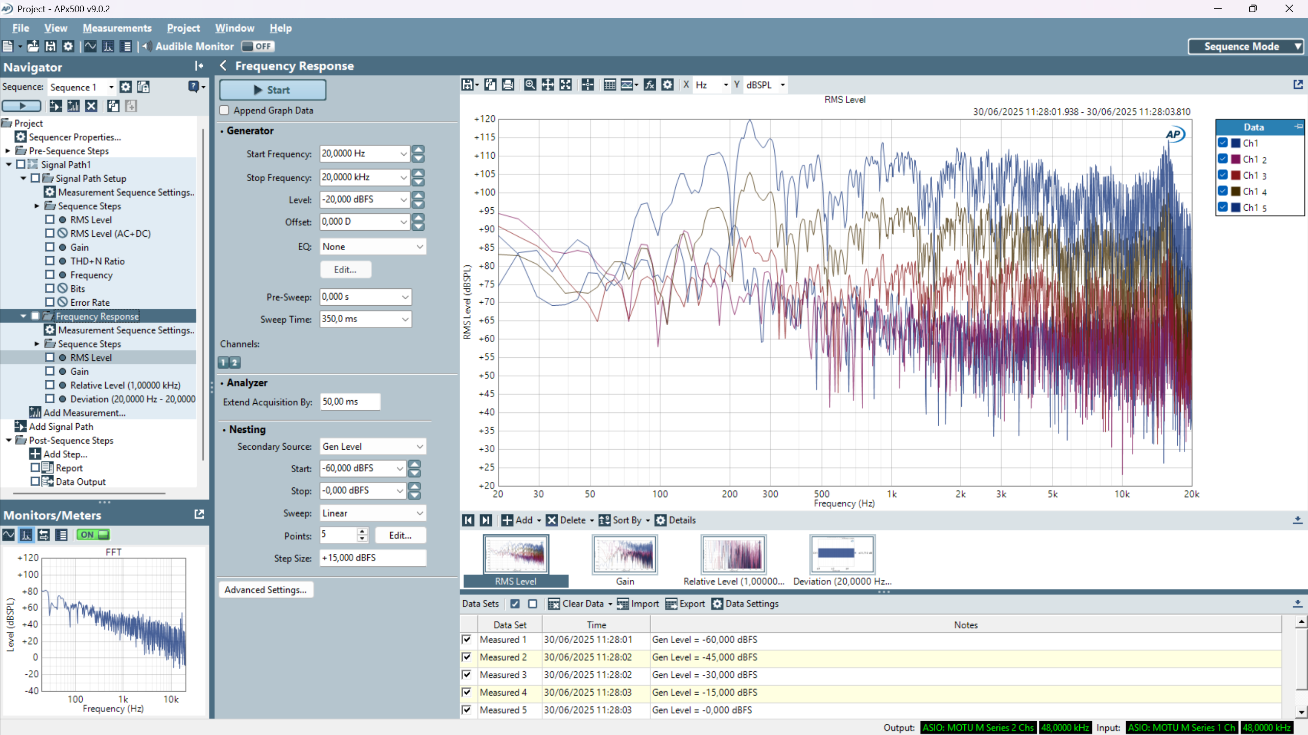Pop out the graph window
1308x735 pixels.
click(x=1298, y=85)
